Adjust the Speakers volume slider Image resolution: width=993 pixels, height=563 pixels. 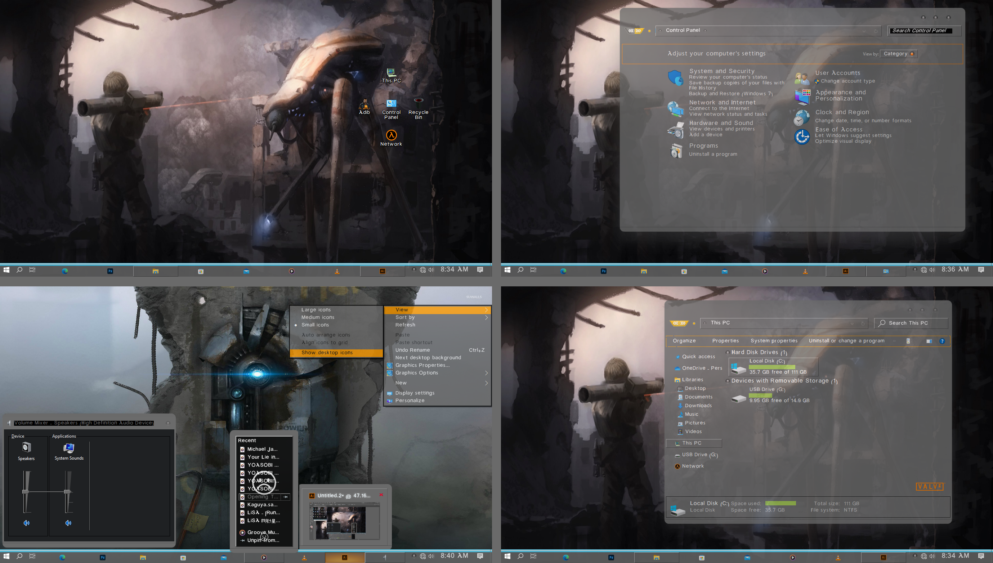26,492
